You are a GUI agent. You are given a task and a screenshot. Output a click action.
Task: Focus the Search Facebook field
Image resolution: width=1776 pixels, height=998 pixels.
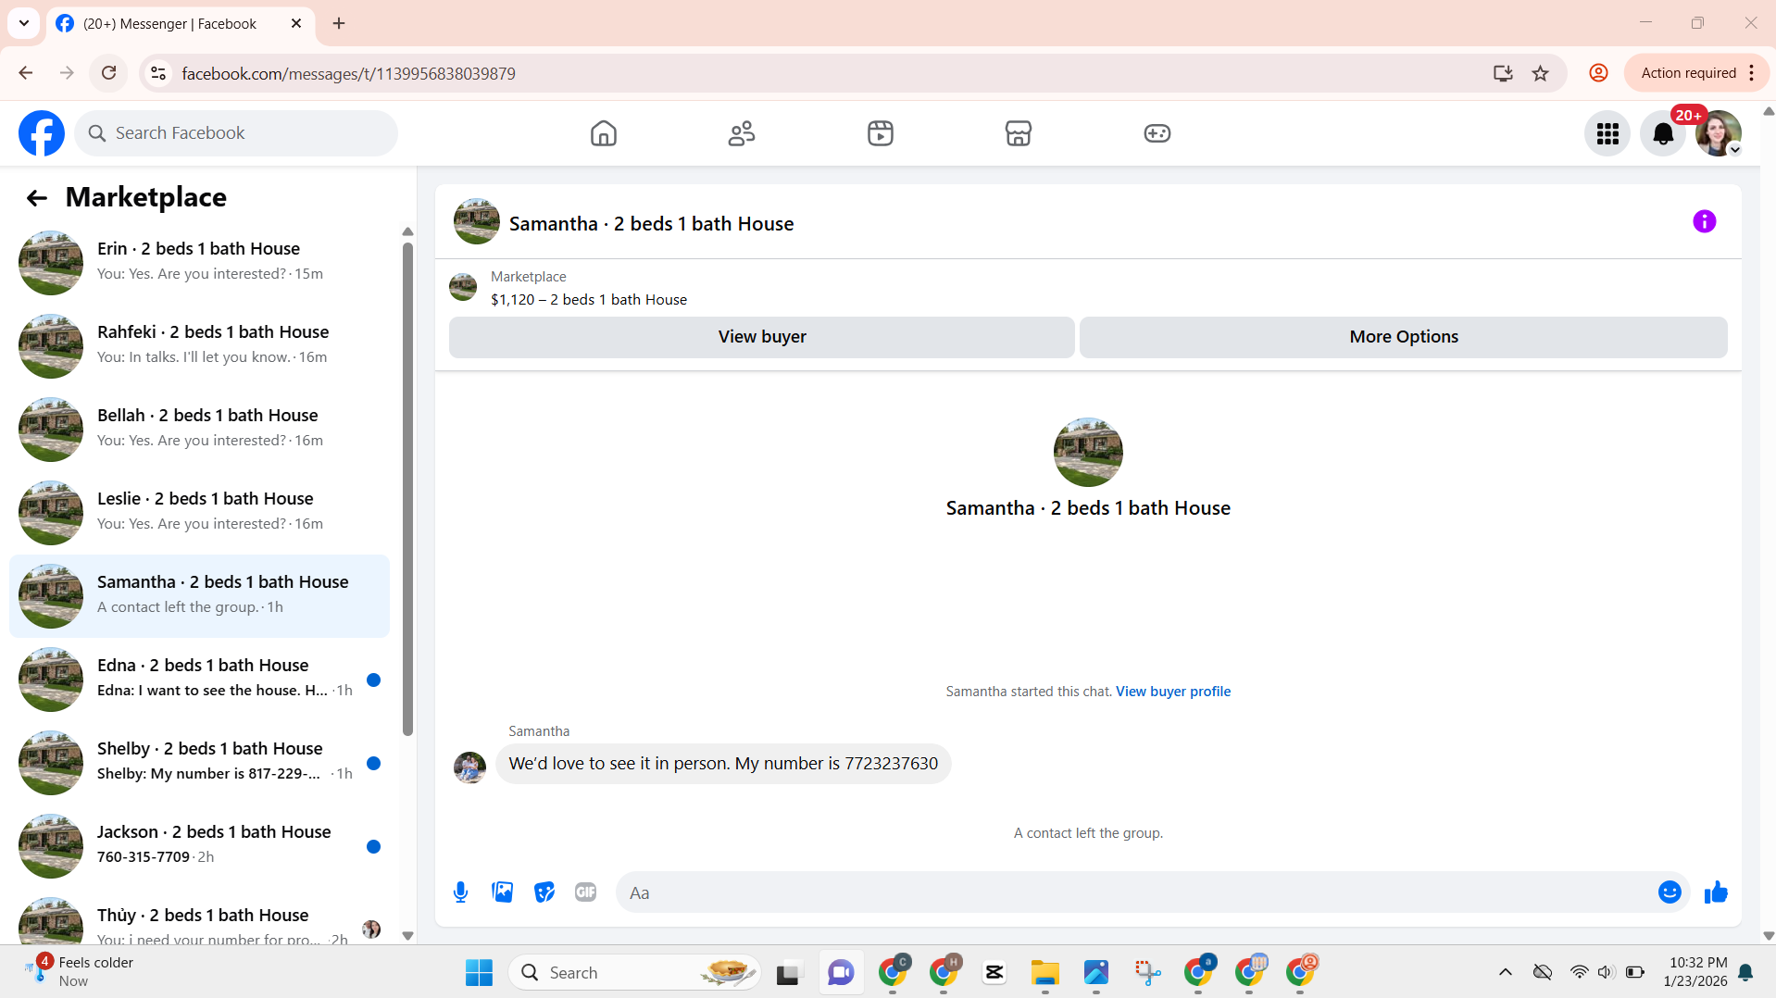[236, 133]
